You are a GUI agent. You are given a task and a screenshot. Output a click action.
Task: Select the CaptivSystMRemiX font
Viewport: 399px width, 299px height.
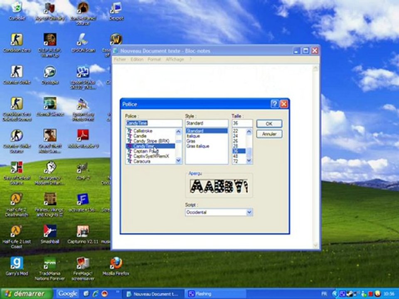point(151,156)
